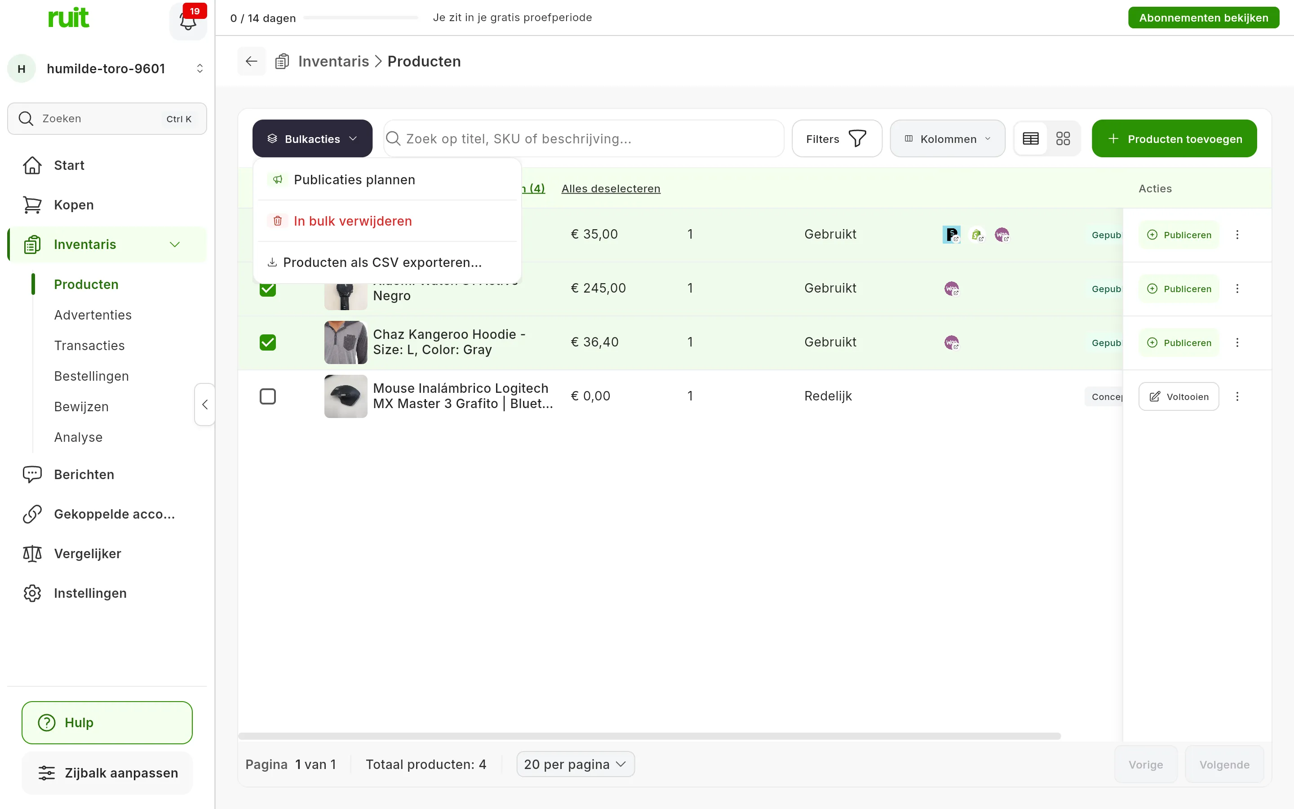
Task: Click the Hulp button
Action: point(107,722)
